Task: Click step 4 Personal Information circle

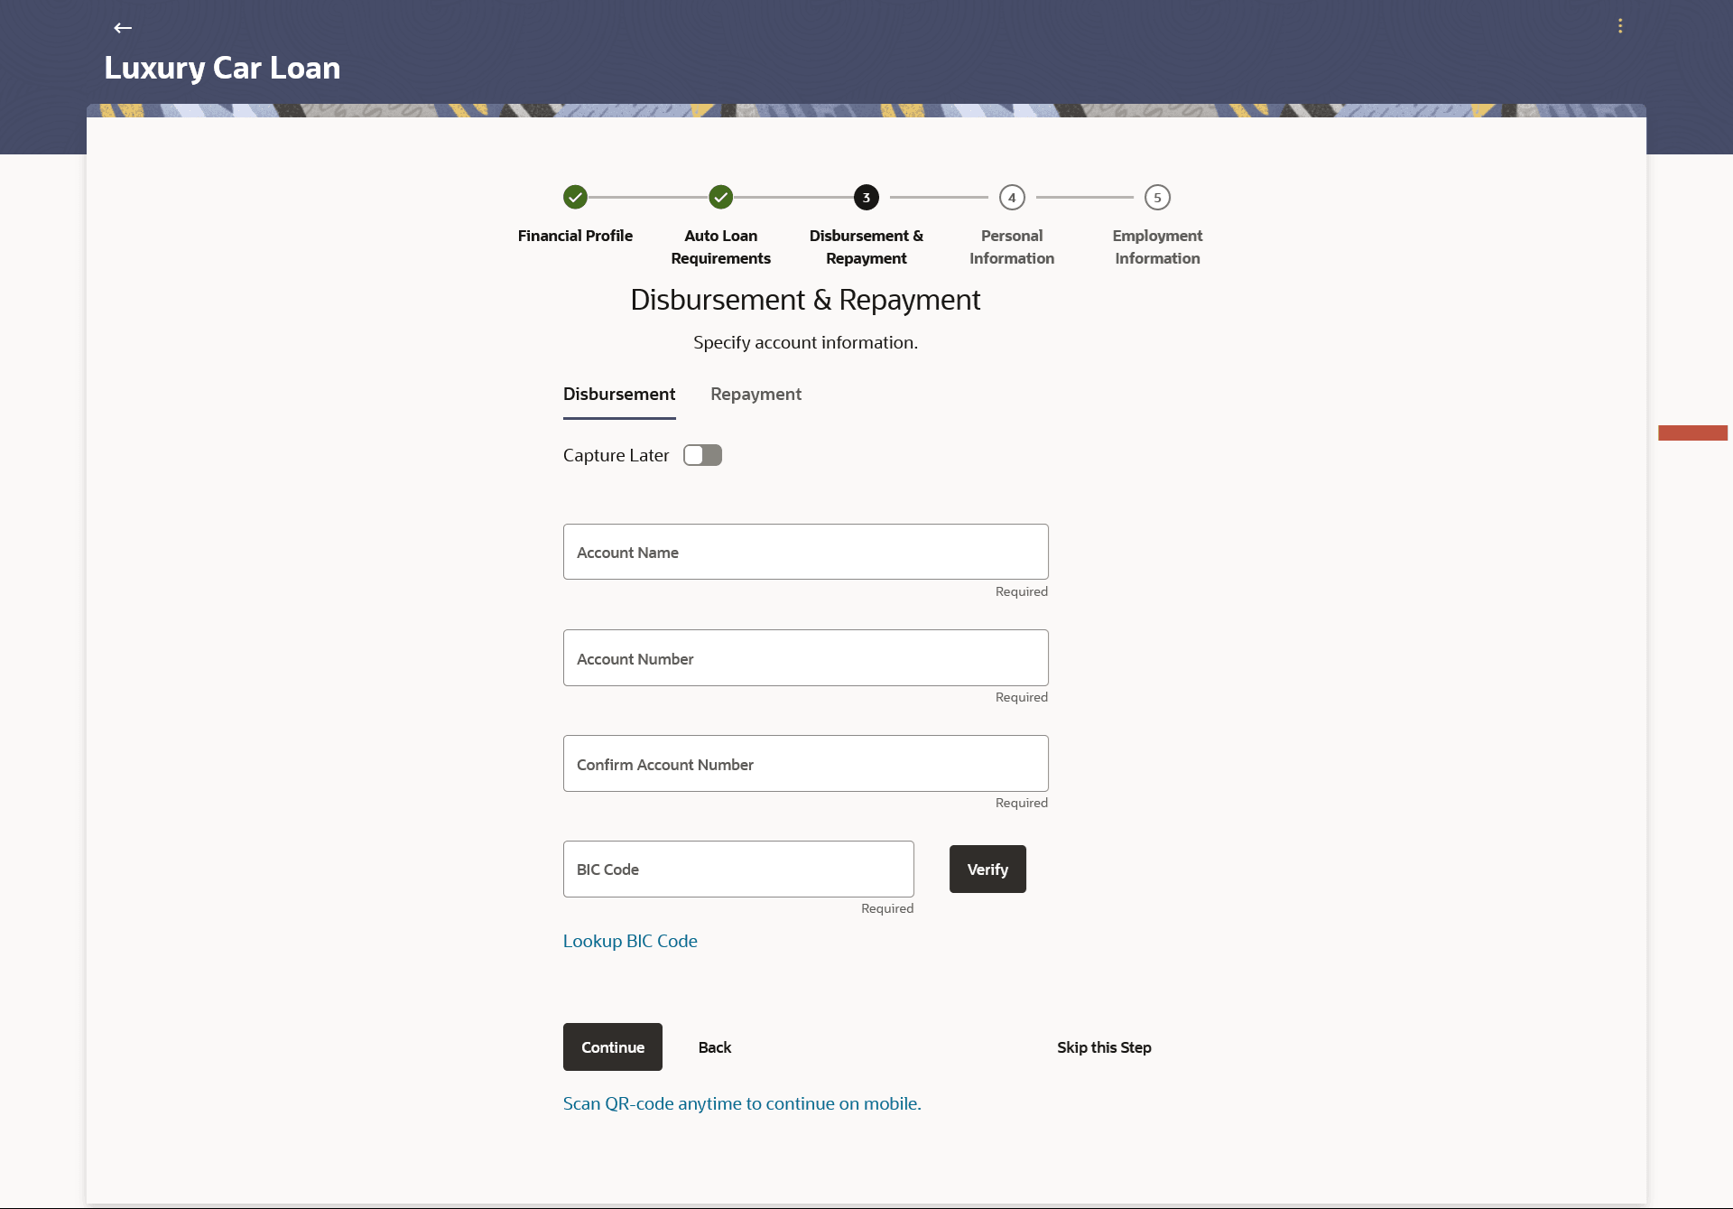Action: point(1012,197)
